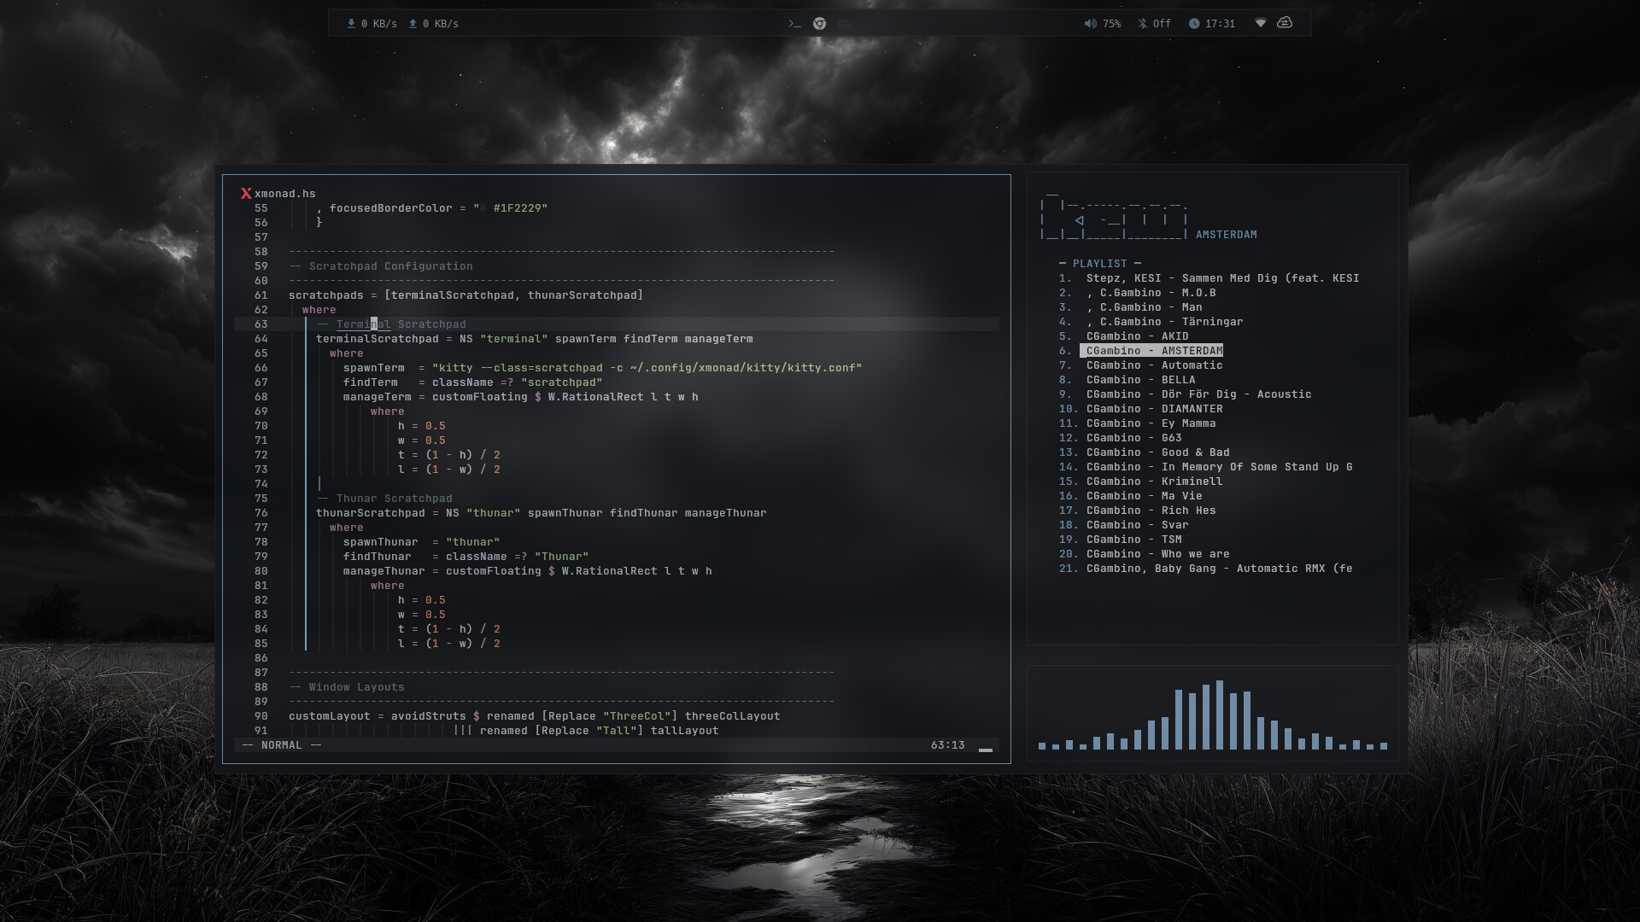
Task: Select first track Stepz, KESI - Sammen Med Dig
Action: (1221, 278)
